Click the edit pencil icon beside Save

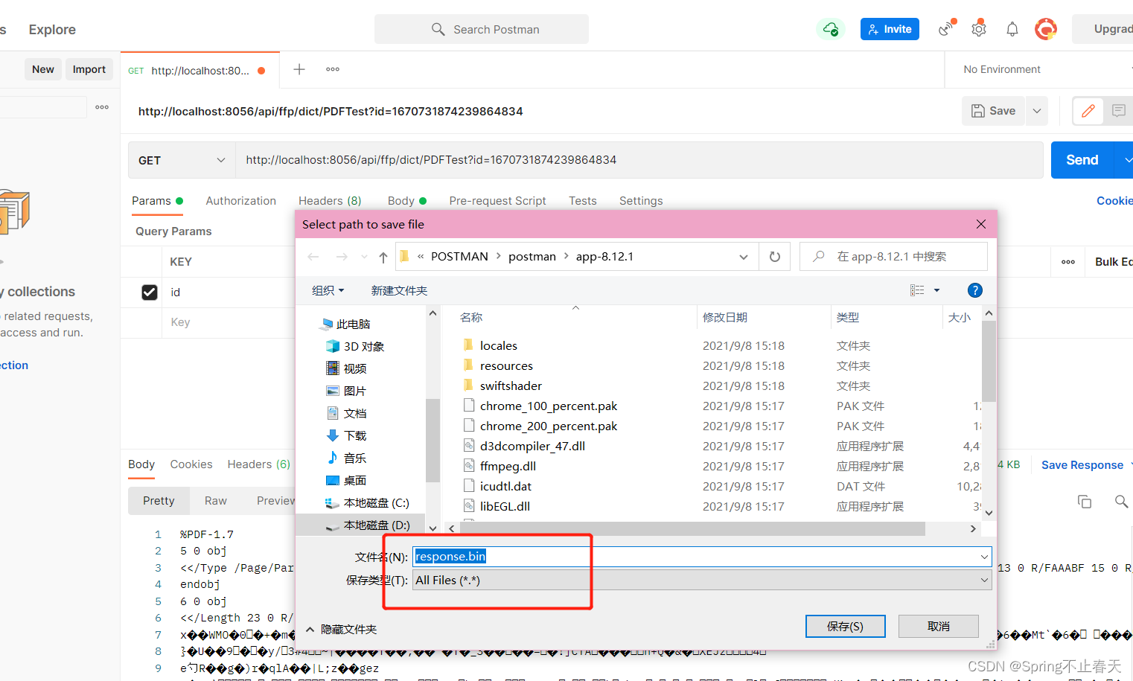tap(1088, 111)
